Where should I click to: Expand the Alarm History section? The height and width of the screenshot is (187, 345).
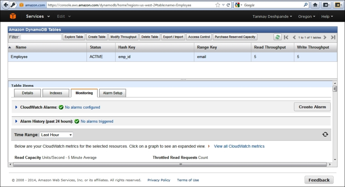point(16,121)
